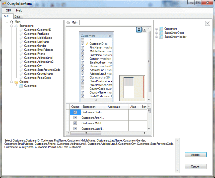The height and width of the screenshot is (178, 215).
Task: Click the pencil icon for Customers.City
Action: point(21,66)
